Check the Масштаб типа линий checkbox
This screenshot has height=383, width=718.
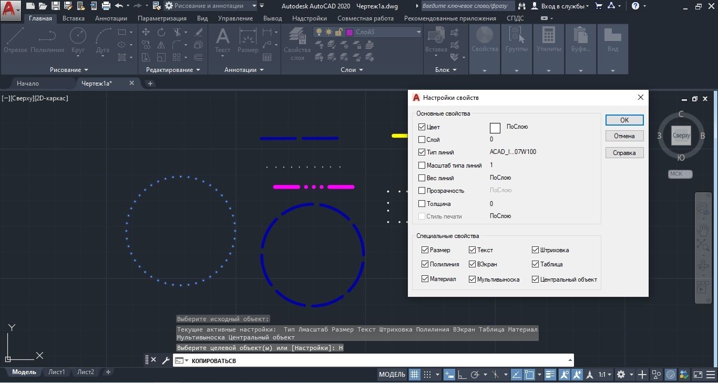422,165
